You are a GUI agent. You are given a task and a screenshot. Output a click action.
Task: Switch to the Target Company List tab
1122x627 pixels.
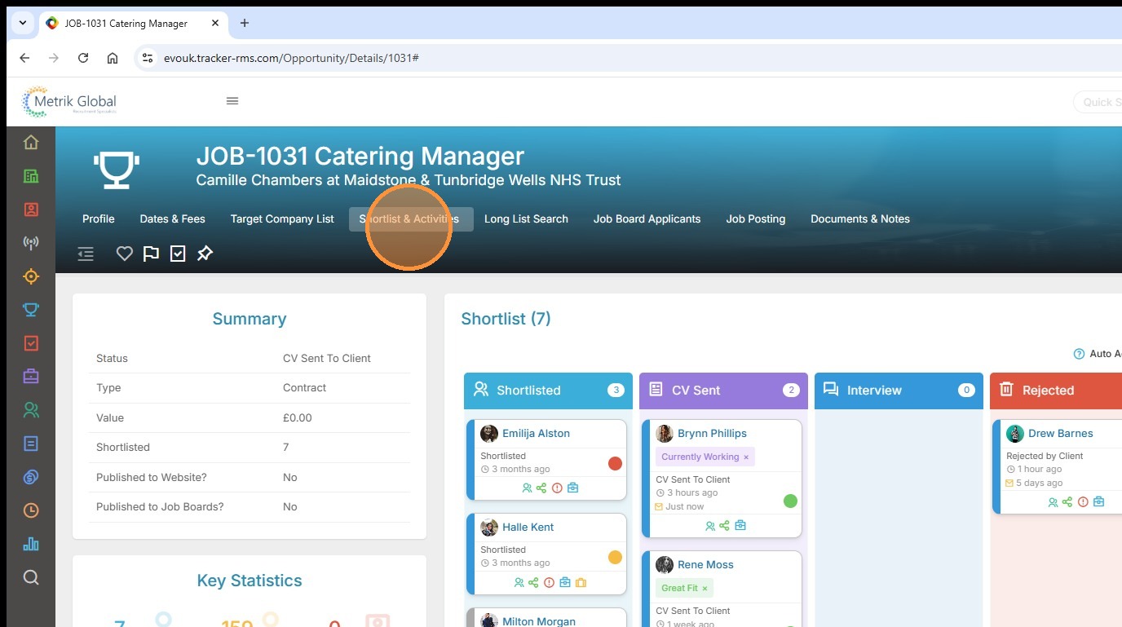pos(282,219)
